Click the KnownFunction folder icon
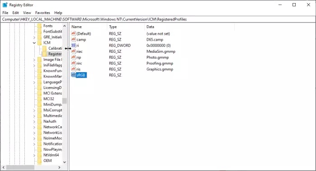 (x=40, y=71)
